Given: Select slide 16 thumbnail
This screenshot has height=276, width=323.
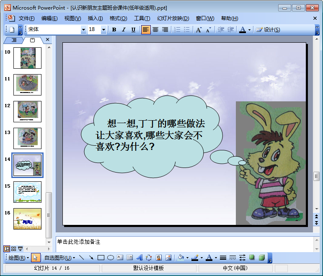Looking at the screenshot, I should (27, 219).
